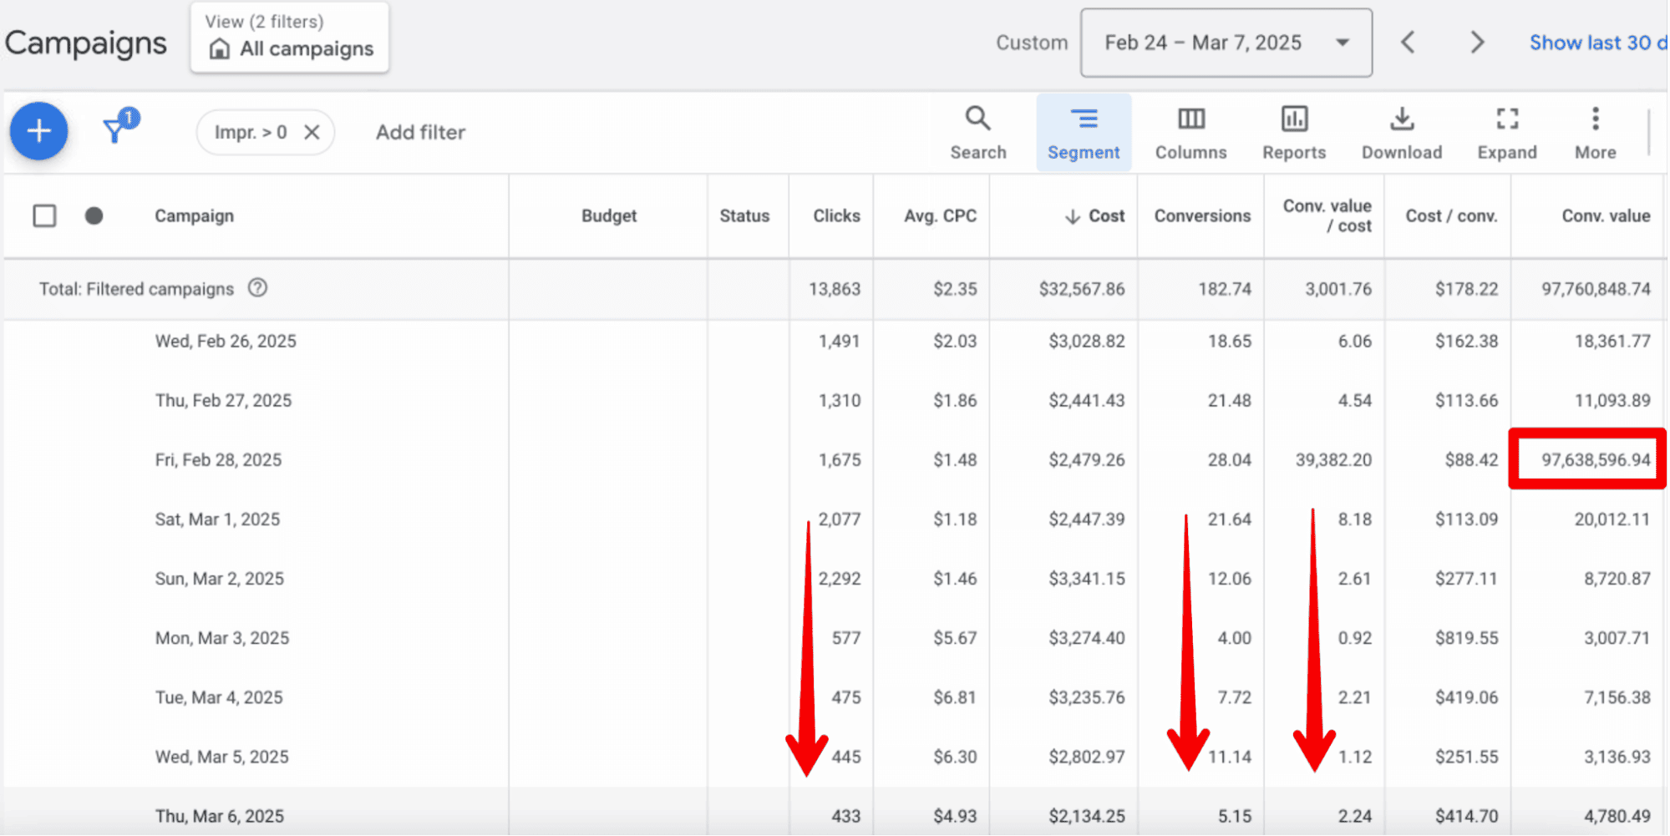Expand the table to full screen

1506,133
